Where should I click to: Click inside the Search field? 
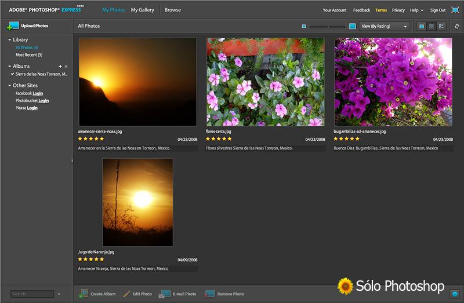pyautogui.click(x=32, y=294)
